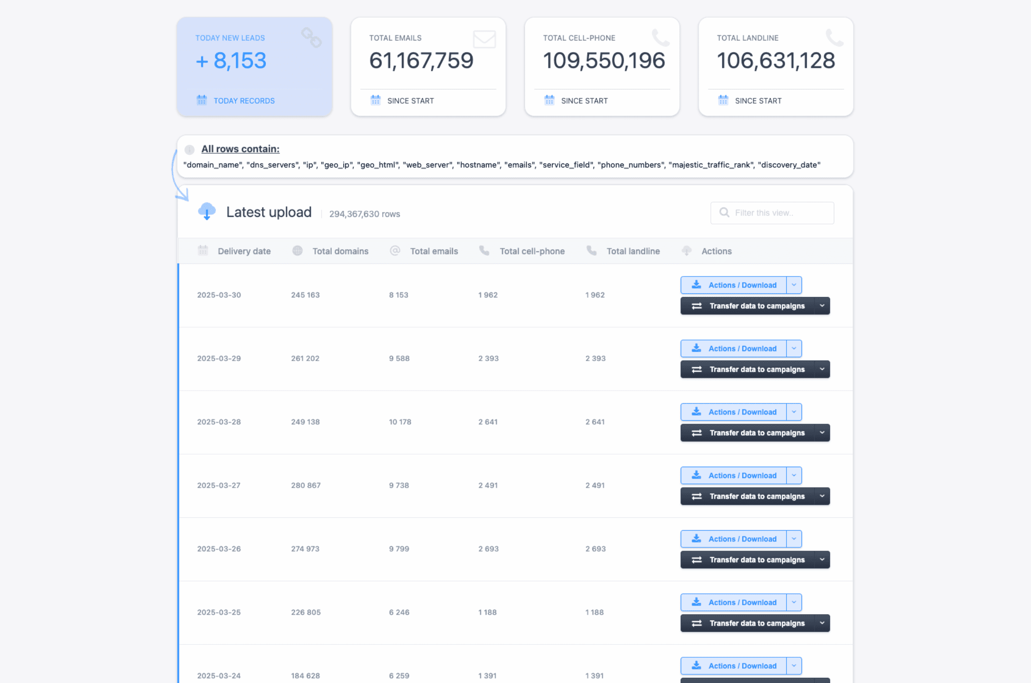Click the envelope icon on Total Emails card

484,39
